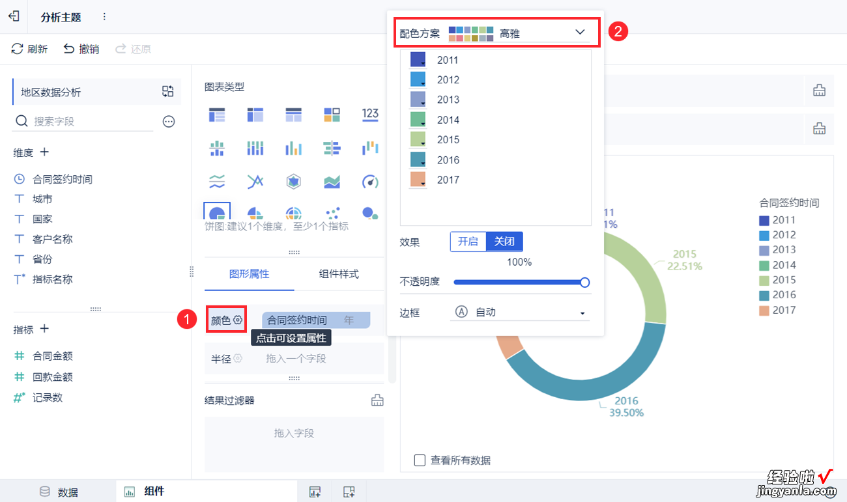Click the exit/back icon at top left

13,17
